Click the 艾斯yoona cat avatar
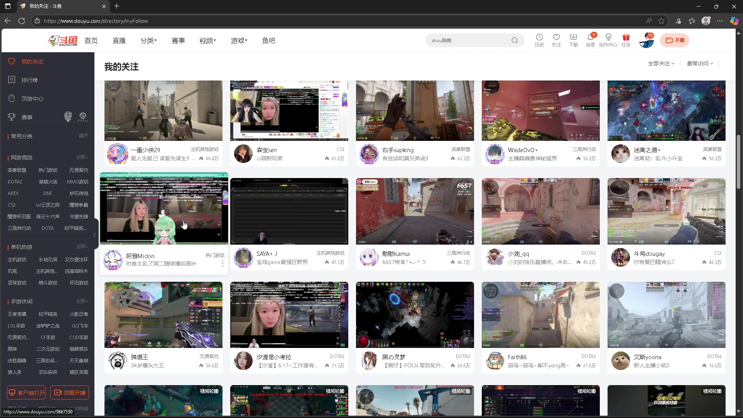 coord(621,361)
